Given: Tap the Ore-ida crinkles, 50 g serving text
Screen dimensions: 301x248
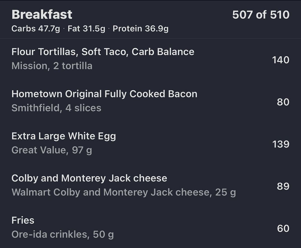Looking at the screenshot, I should pos(62,234).
